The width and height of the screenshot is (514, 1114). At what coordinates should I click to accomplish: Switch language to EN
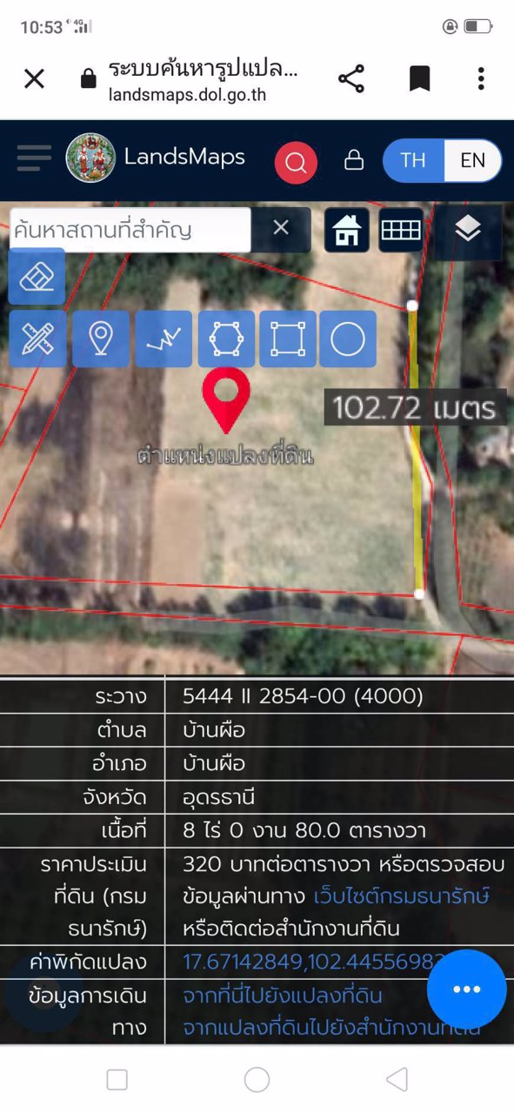(473, 160)
